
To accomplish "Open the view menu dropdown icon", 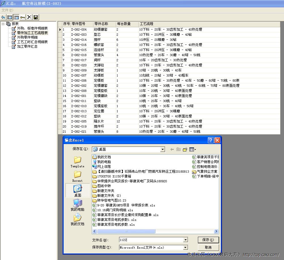I will tap(193, 149).
